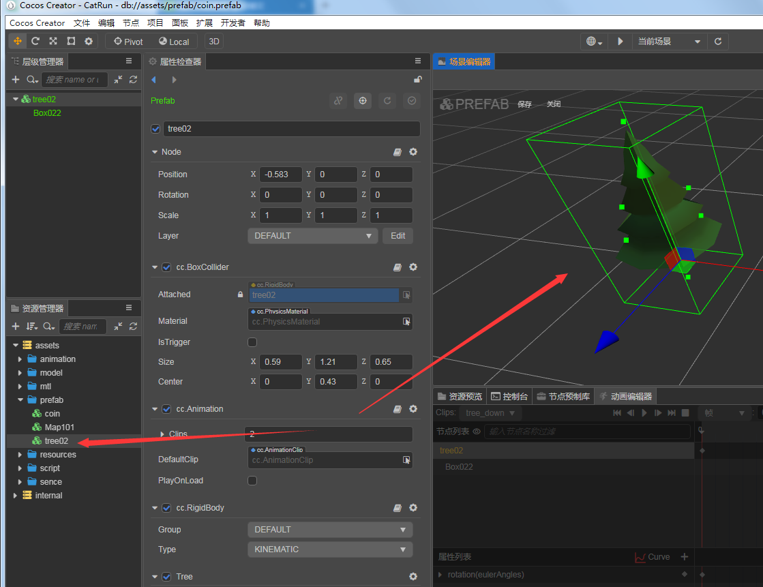763x587 pixels.
Task: Click the Edit layer button
Action: point(398,236)
